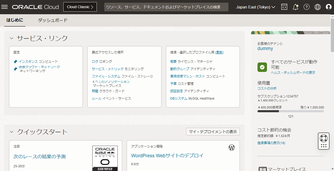Screen dimensions: 334x171
Task: Change language via the globe icon
Action: [x=317, y=7]
